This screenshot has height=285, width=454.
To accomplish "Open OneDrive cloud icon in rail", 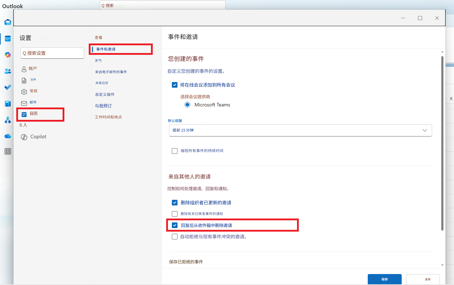I will click(7, 136).
